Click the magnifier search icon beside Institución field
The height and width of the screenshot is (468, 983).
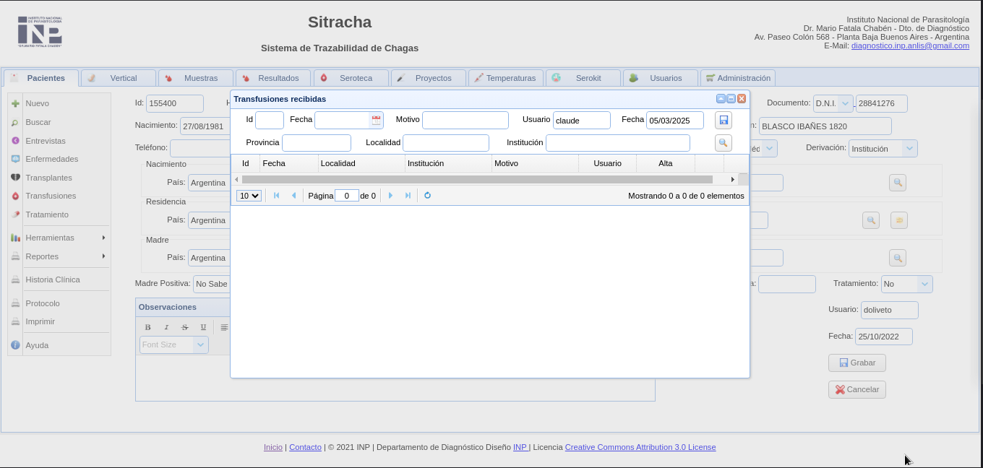coord(724,143)
